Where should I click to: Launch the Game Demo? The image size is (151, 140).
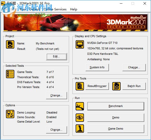116,129
